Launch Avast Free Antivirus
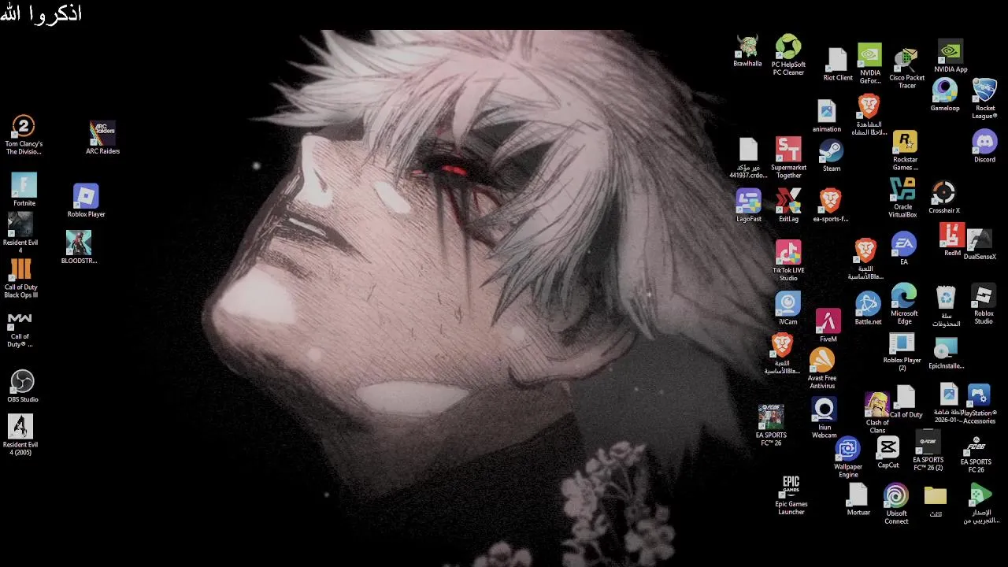The image size is (1008, 567). click(822, 369)
